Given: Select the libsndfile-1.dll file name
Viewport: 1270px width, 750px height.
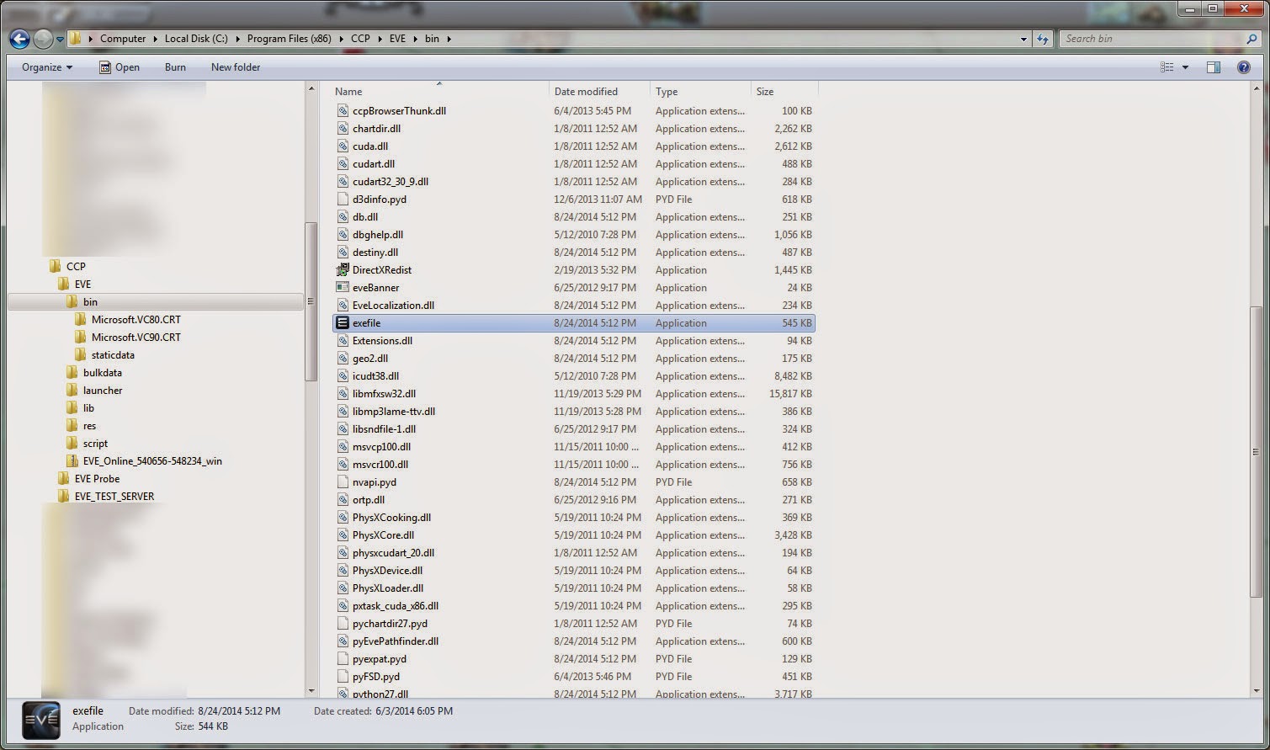Looking at the screenshot, I should (x=384, y=429).
